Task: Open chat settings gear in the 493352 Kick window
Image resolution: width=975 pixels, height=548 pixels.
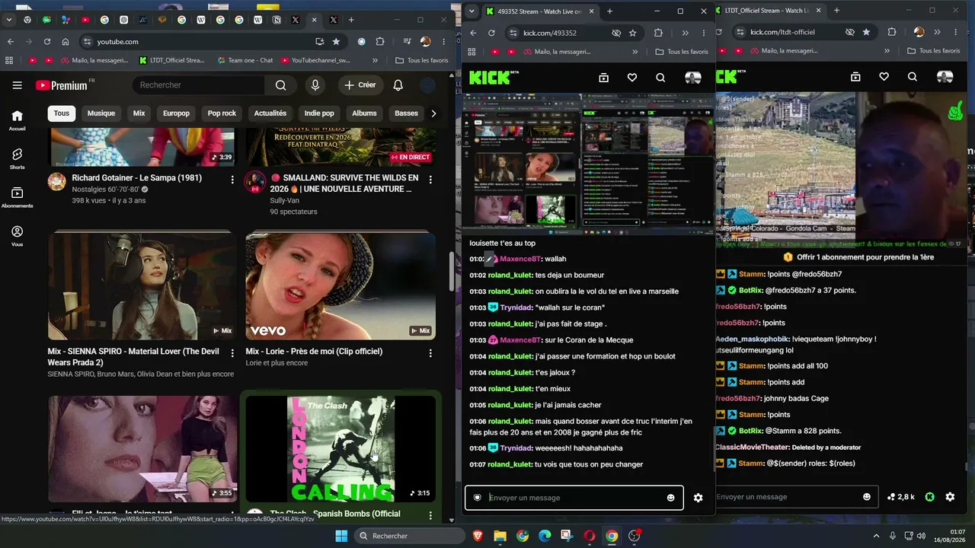Action: pyautogui.click(x=698, y=498)
